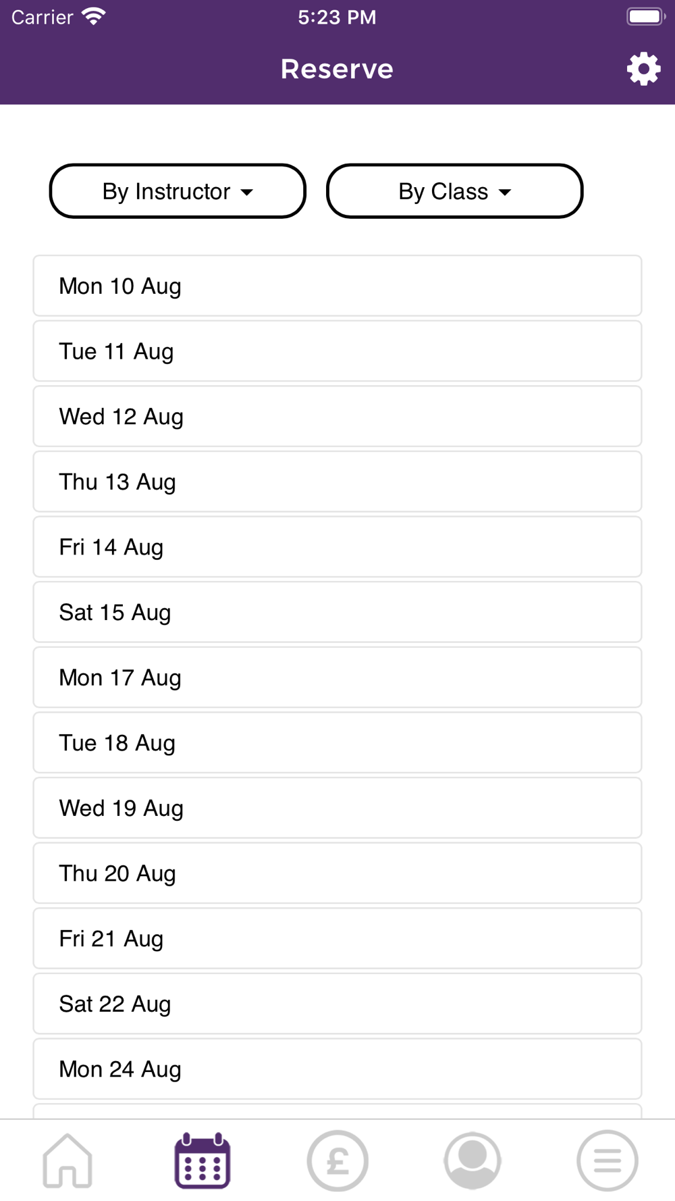Expand the By Class dropdown
The width and height of the screenshot is (675, 1201).
(x=454, y=191)
